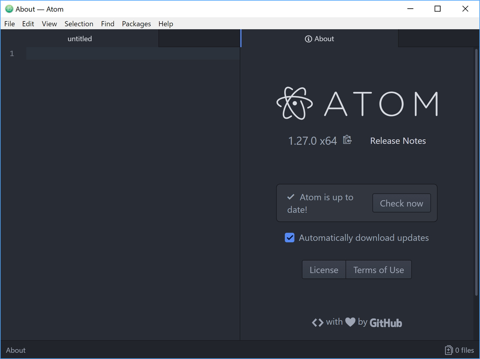The width and height of the screenshot is (480, 359).
Task: Open the Help menu
Action: pyautogui.click(x=166, y=24)
